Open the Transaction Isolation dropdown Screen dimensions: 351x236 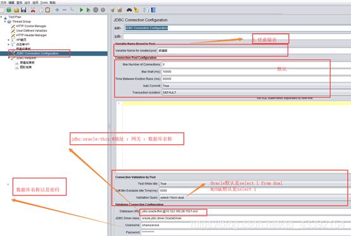(256, 92)
